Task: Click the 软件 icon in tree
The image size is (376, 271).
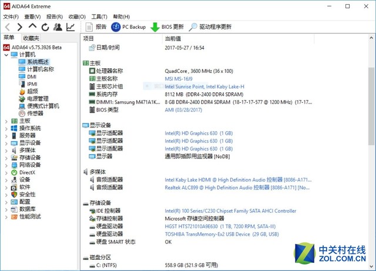Action: pyautogui.click(x=14, y=187)
